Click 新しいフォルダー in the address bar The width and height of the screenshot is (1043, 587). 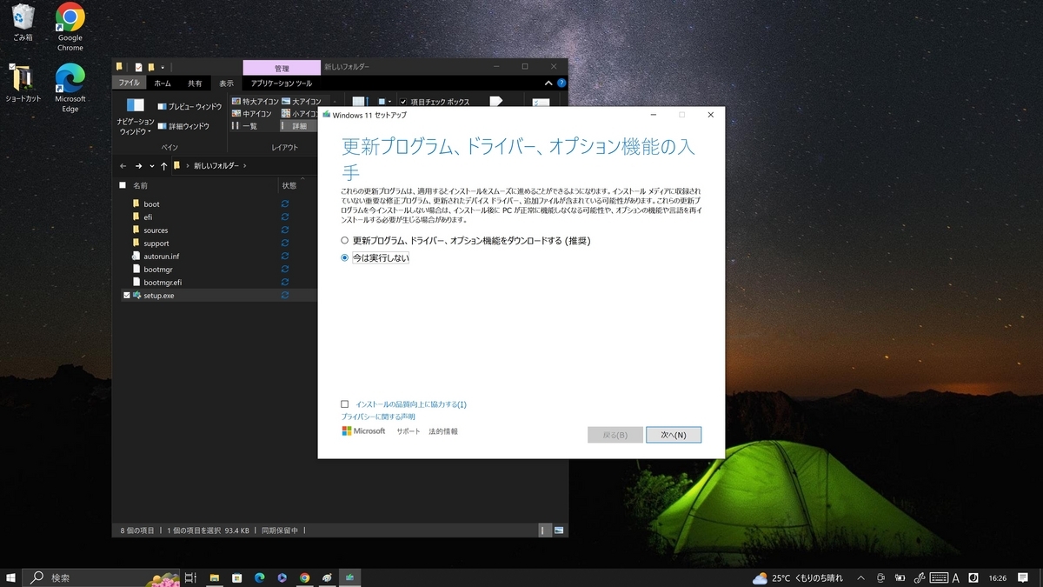[x=216, y=165]
